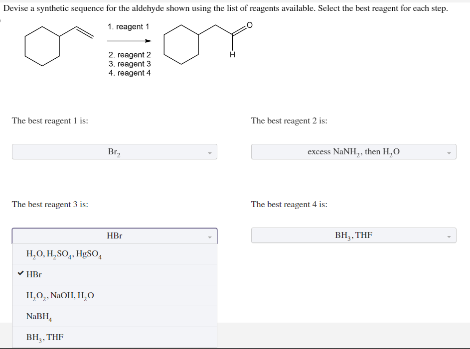Screen dimensions: 470x349
Task: Click the checkmark icon next to HBr
Action: [19, 274]
